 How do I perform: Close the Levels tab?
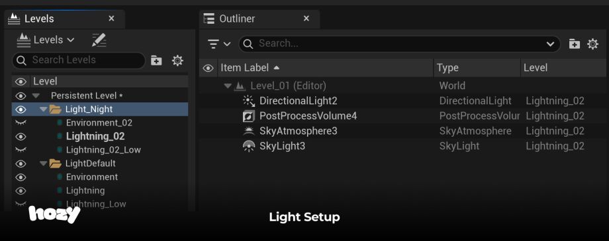[x=111, y=18]
